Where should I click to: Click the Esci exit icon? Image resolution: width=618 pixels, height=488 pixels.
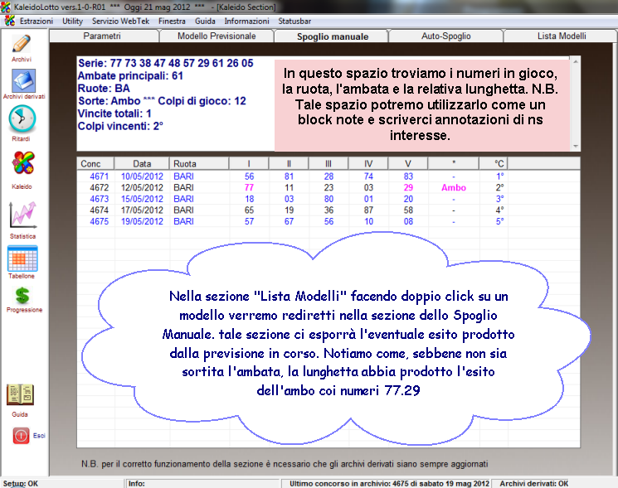21,435
